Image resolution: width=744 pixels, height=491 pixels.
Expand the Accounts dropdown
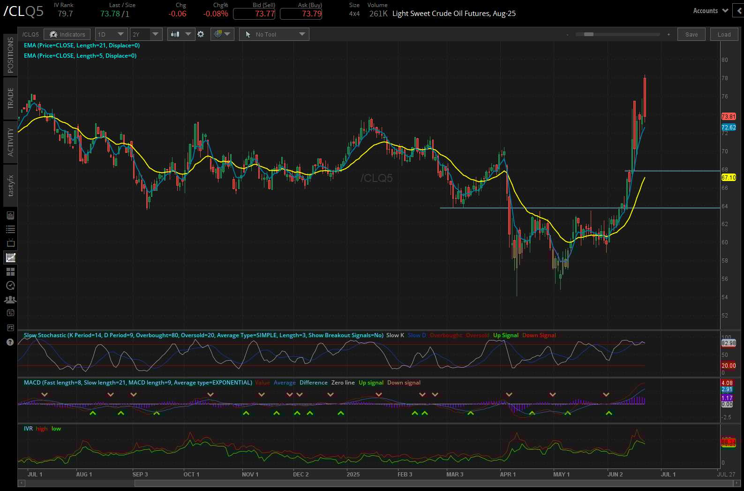click(710, 11)
